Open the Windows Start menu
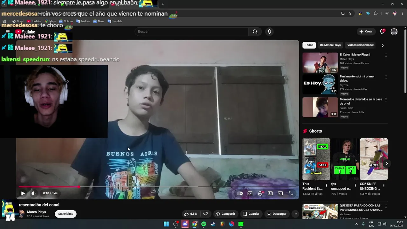This screenshot has height=229, width=407. 166,224
